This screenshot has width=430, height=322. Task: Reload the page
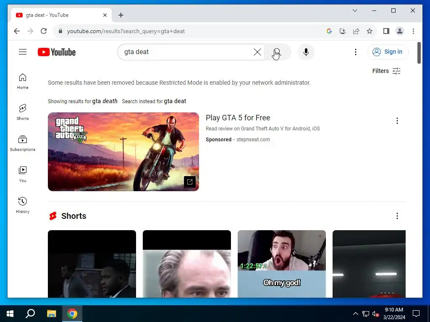pyautogui.click(x=44, y=31)
